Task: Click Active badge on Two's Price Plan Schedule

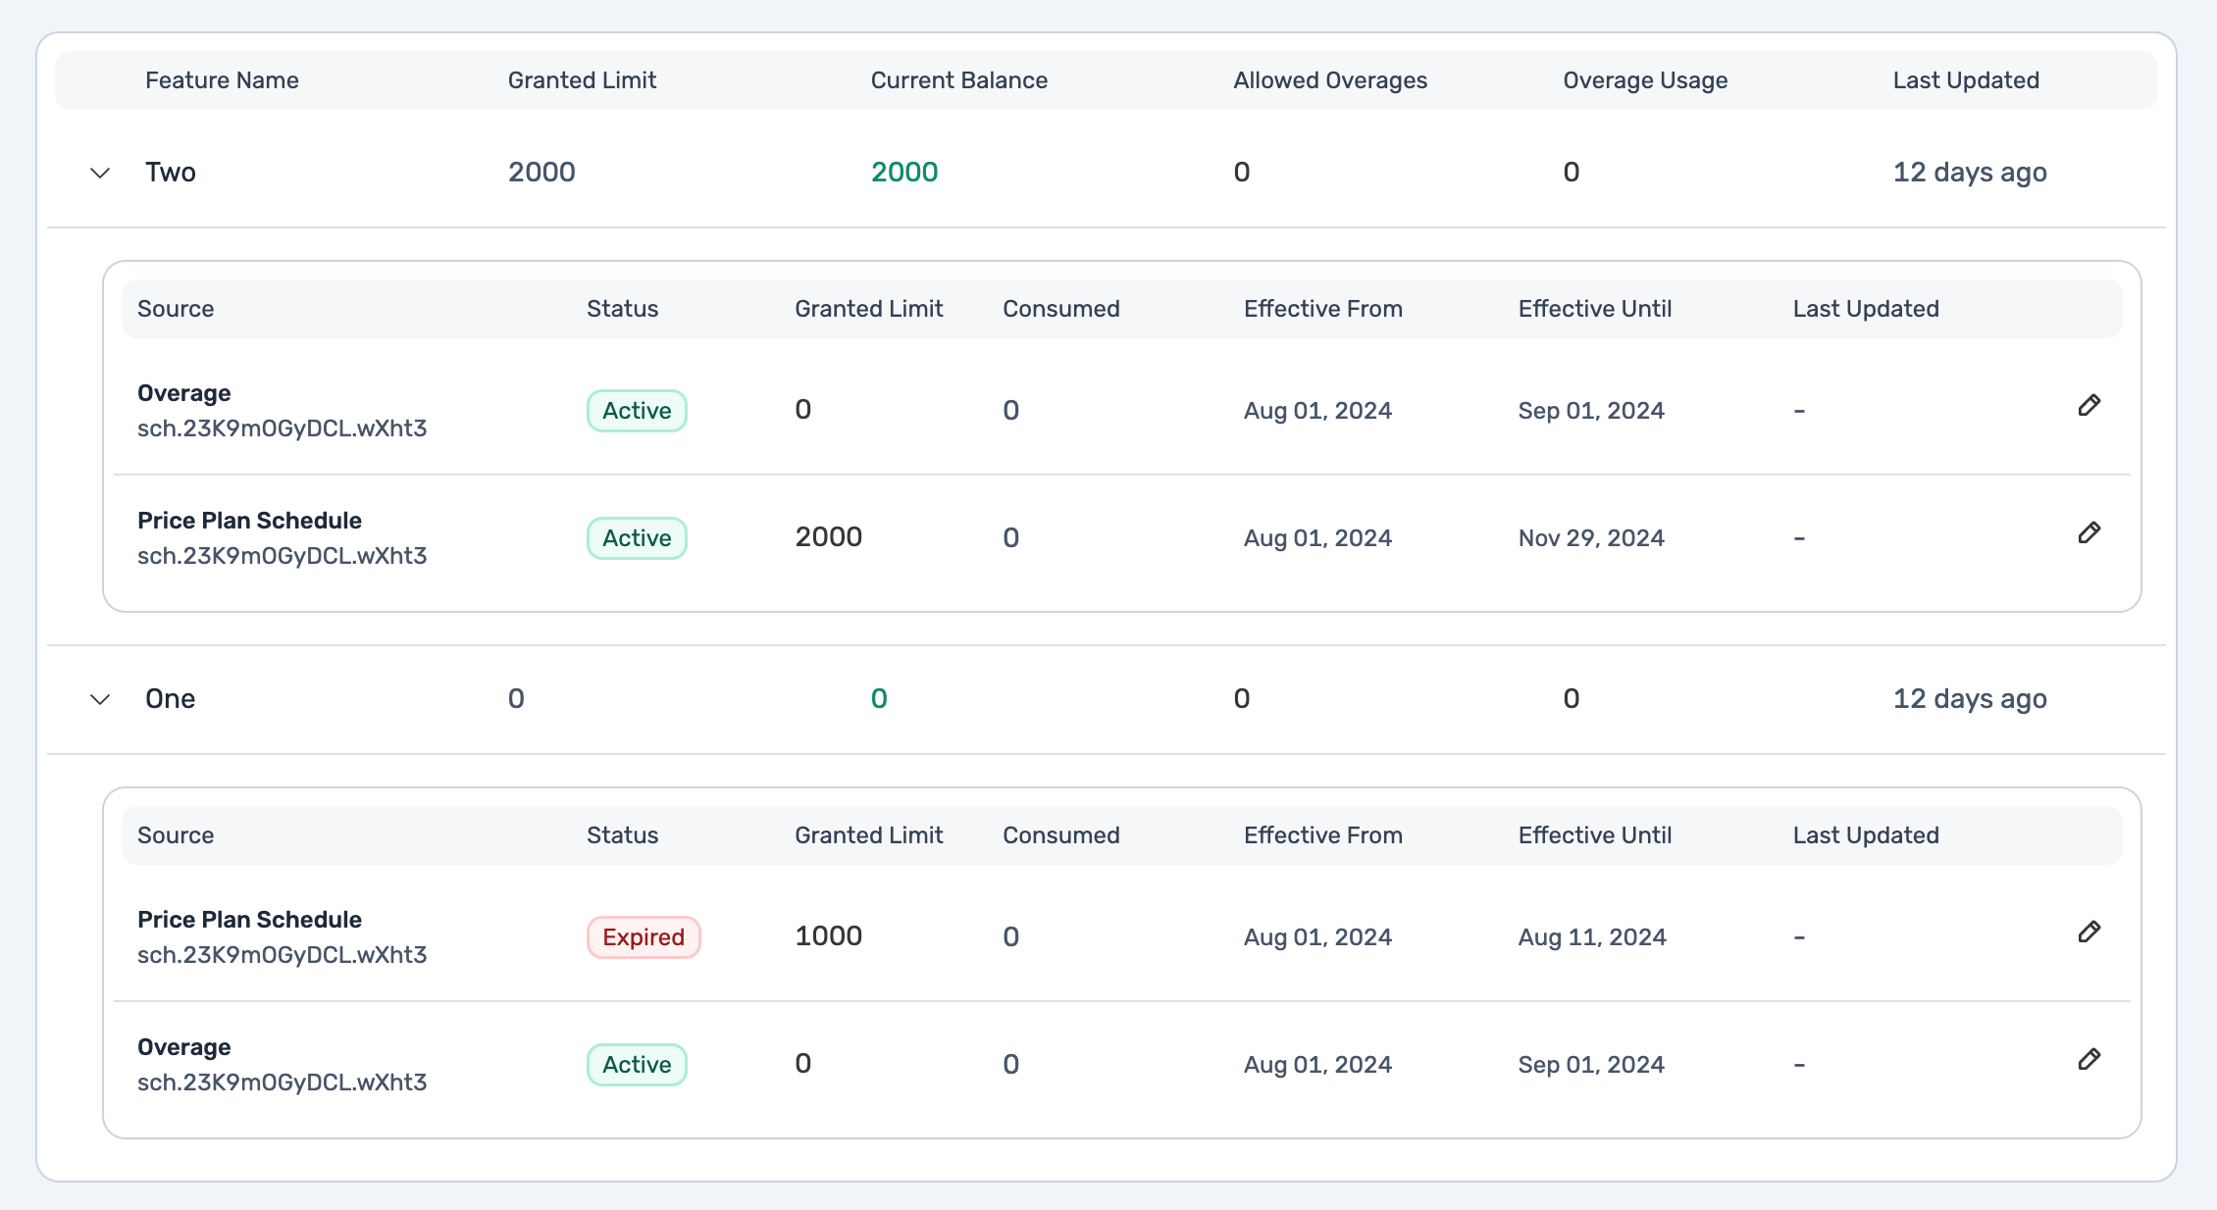Action: click(637, 538)
